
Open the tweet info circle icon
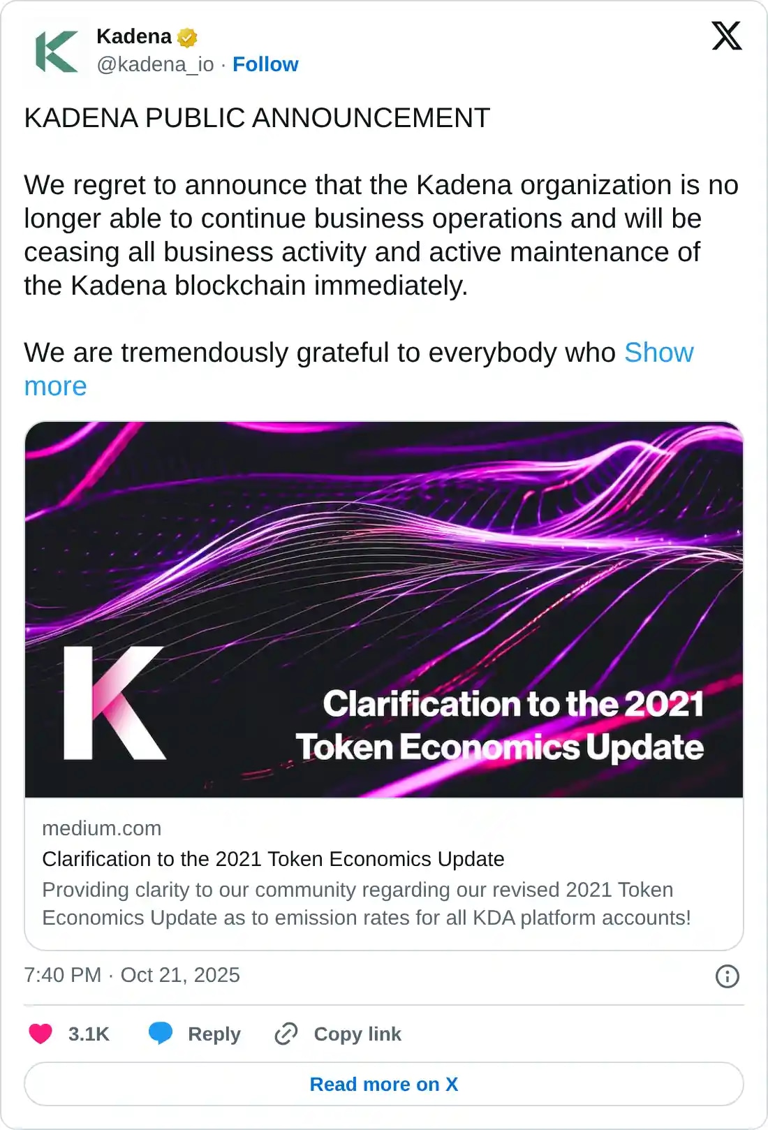click(x=727, y=976)
